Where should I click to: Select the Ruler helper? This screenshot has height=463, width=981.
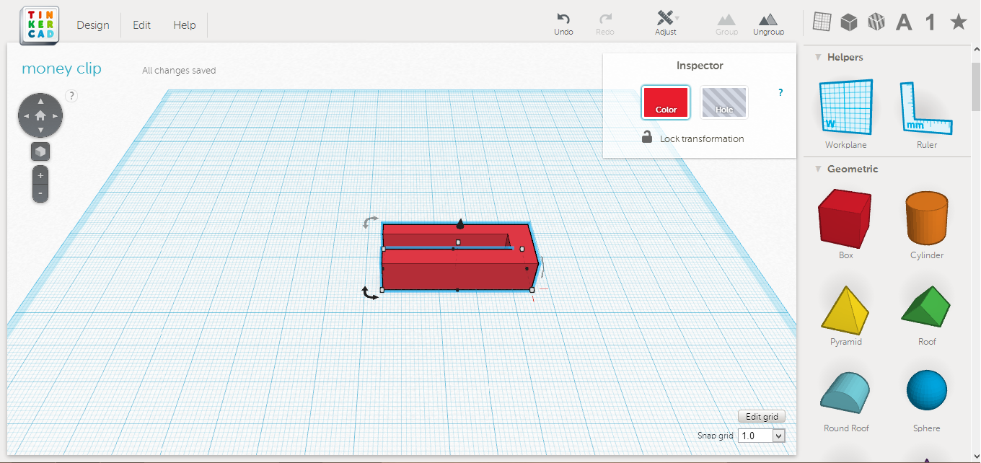point(927,114)
